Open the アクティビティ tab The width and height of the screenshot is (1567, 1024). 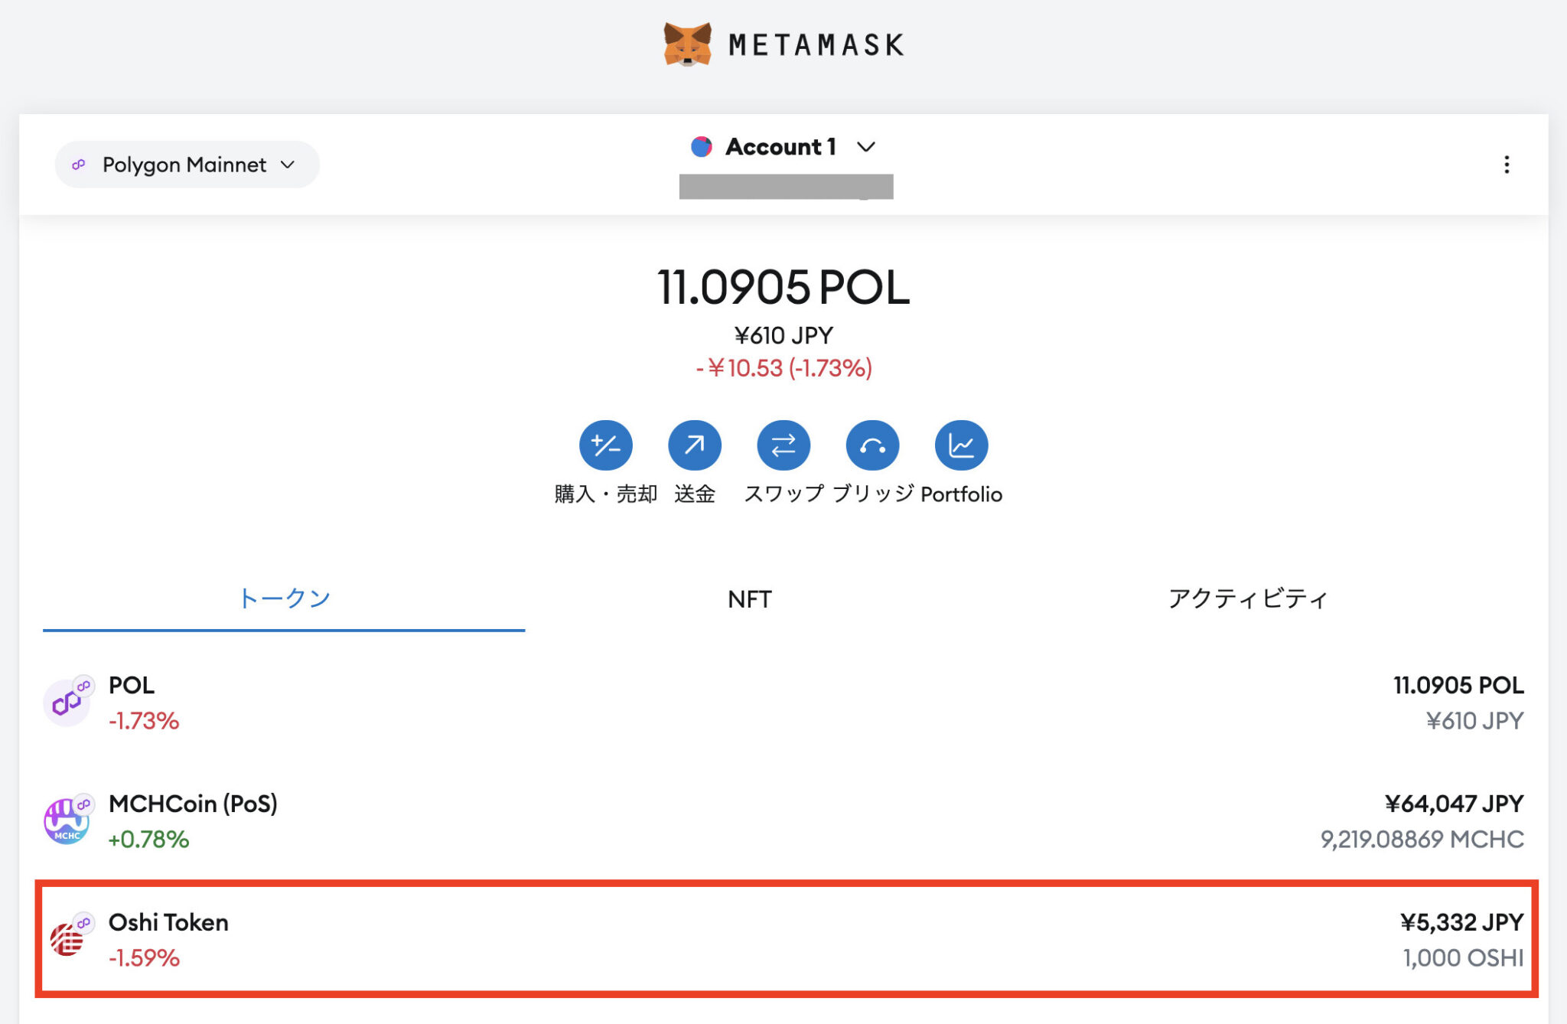(1247, 598)
